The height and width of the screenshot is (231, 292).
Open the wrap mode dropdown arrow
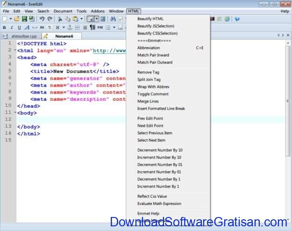pyautogui.click(x=97, y=19)
